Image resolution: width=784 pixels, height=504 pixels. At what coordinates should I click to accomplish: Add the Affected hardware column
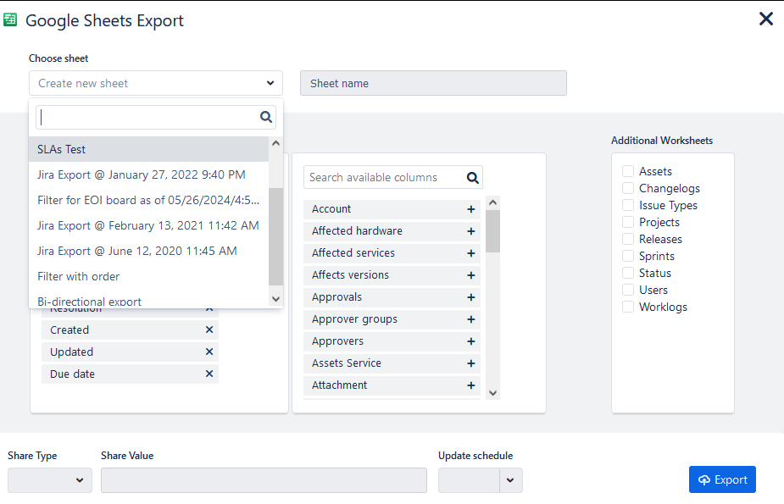pos(471,231)
